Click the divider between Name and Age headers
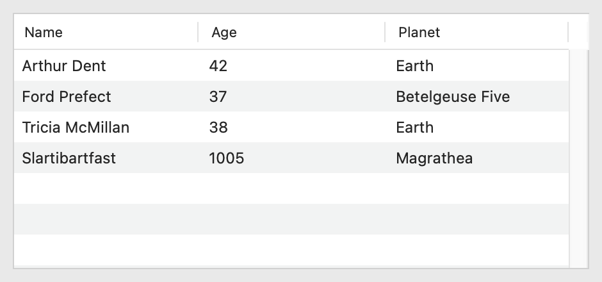 point(198,32)
